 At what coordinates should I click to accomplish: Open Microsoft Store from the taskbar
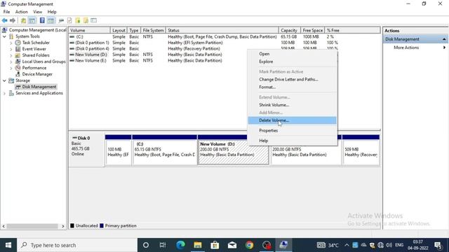[215, 245]
